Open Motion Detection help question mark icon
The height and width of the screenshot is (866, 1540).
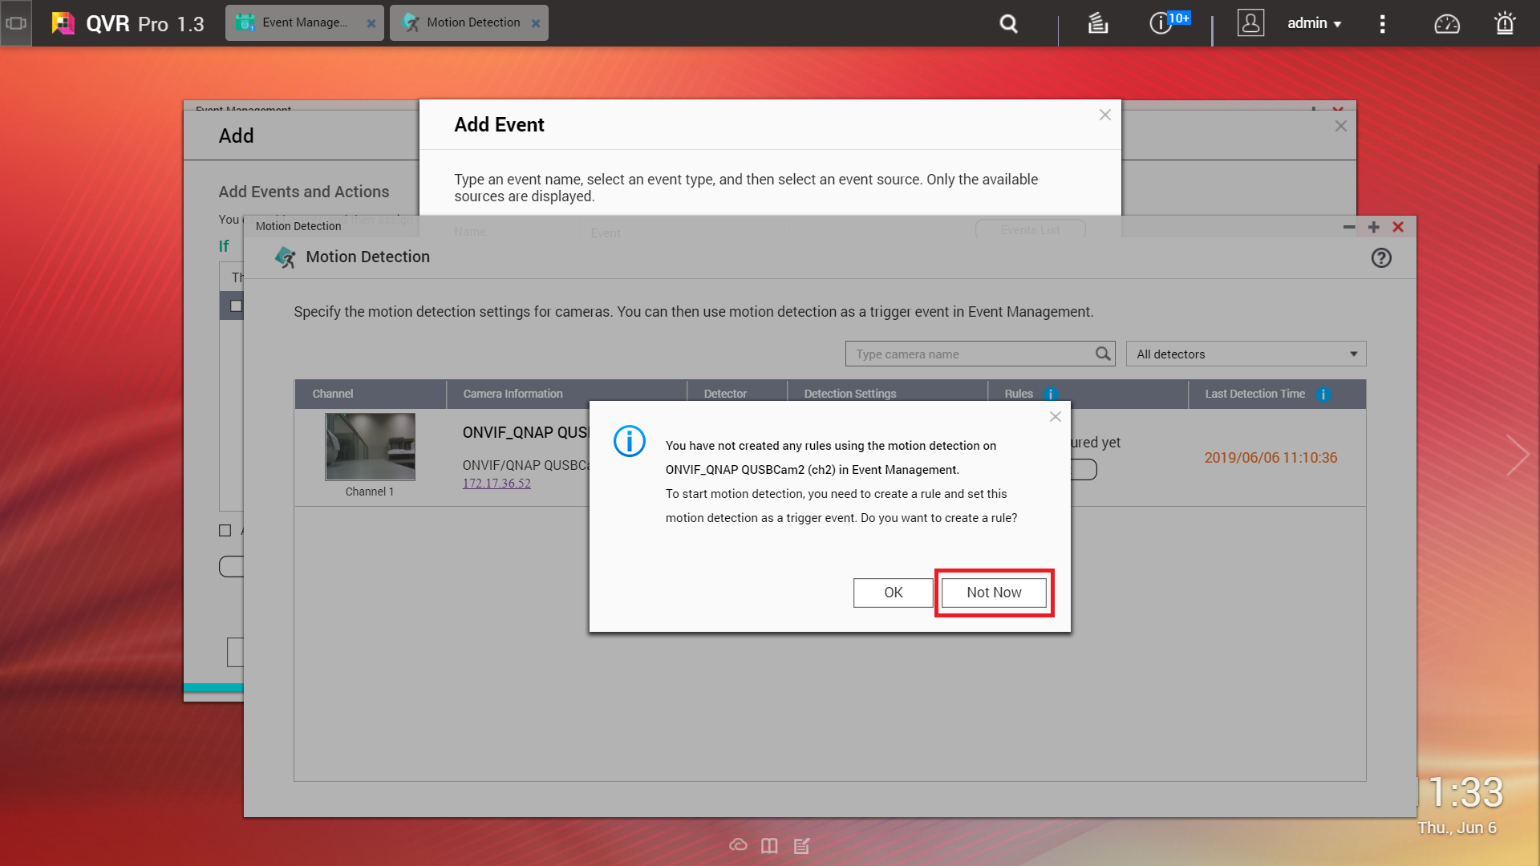(1381, 257)
